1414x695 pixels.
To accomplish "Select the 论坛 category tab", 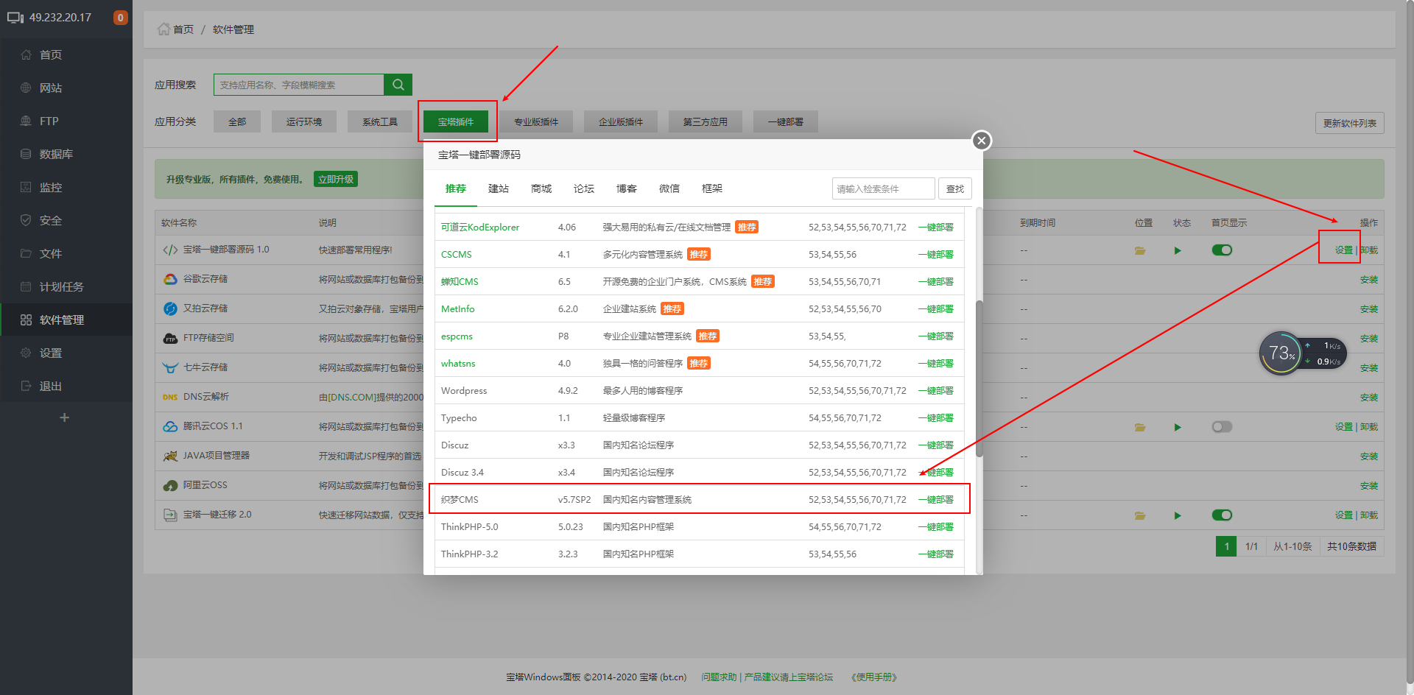I will click(584, 188).
